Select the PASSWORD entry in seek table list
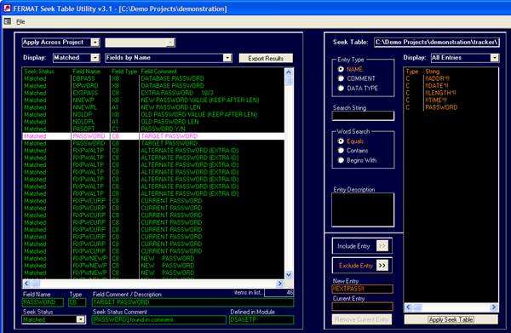Image resolution: width=511 pixels, height=333 pixels. [x=451, y=107]
